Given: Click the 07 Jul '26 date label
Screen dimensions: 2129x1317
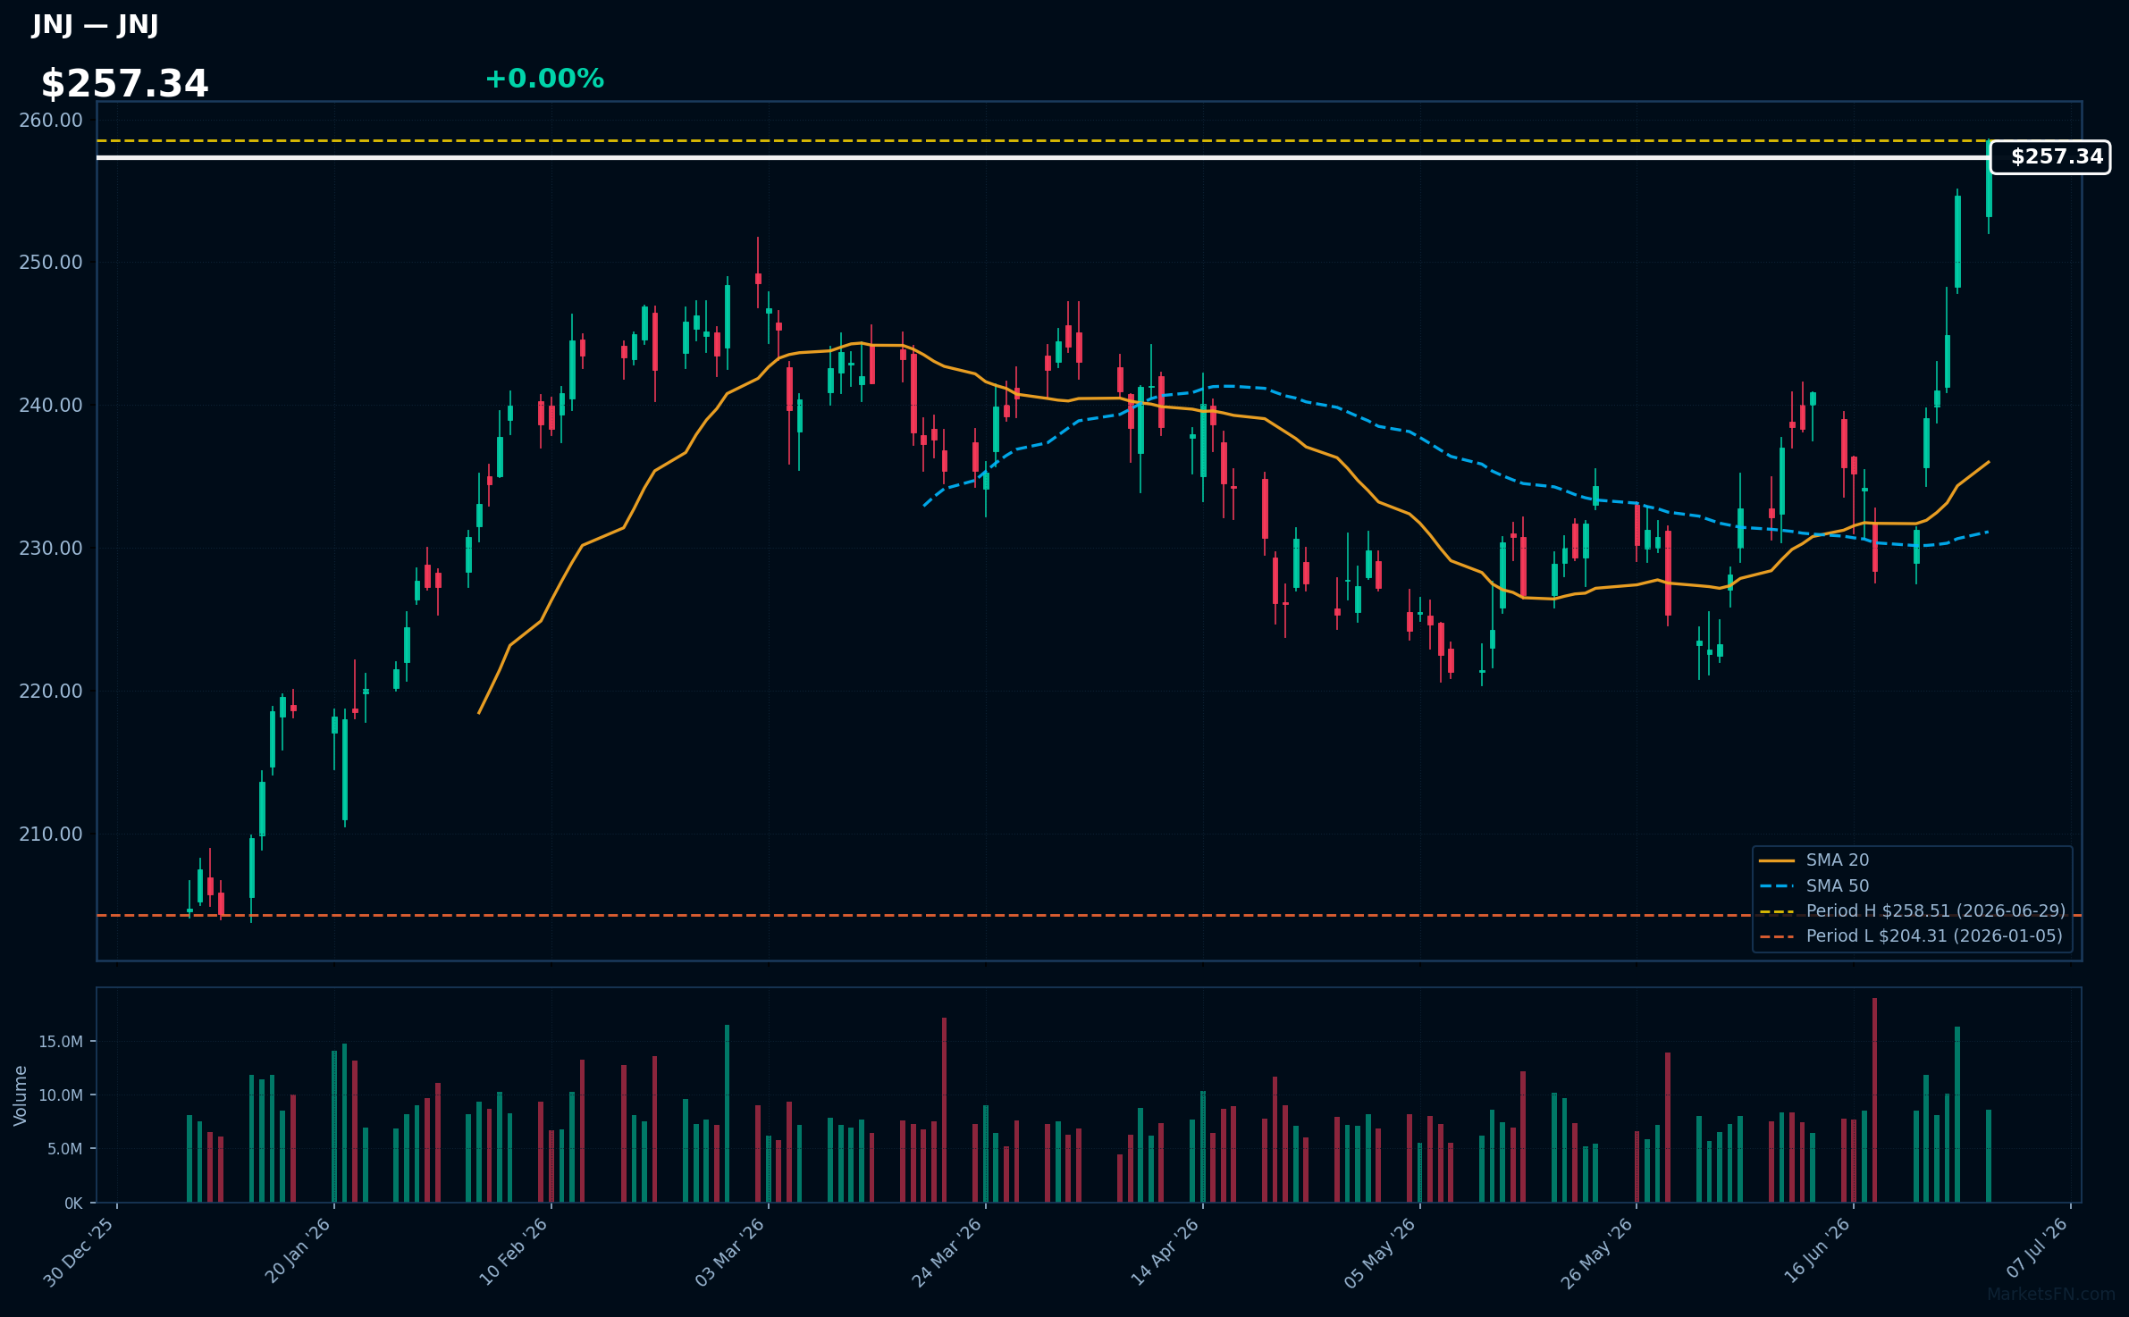Looking at the screenshot, I should [x=2037, y=1247].
